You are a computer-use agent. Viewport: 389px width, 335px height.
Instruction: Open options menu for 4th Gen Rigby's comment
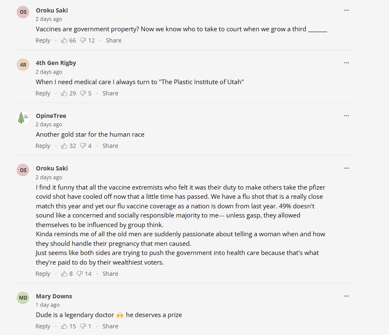[346, 63]
